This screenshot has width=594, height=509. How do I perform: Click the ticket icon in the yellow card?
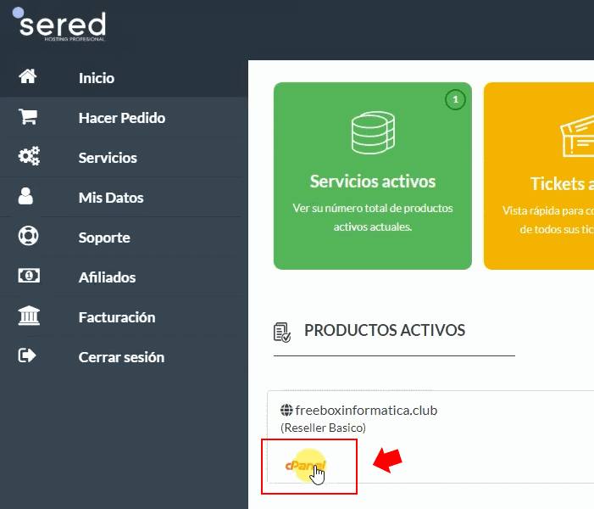[x=576, y=137]
